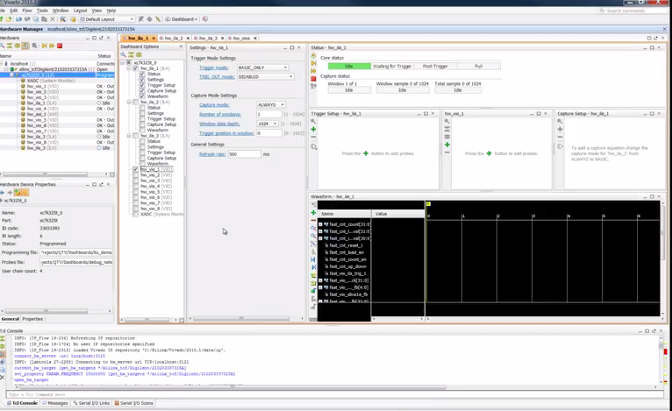
Task: Click Dashboard toolbar button in main toolbar
Action: (x=182, y=19)
